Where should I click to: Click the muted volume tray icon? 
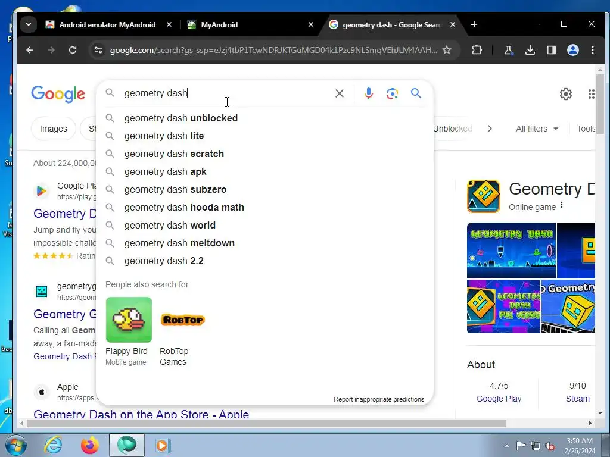[550, 446]
